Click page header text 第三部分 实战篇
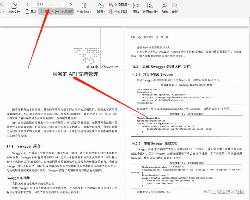This screenshot has height=200, width=250. pos(156,37)
